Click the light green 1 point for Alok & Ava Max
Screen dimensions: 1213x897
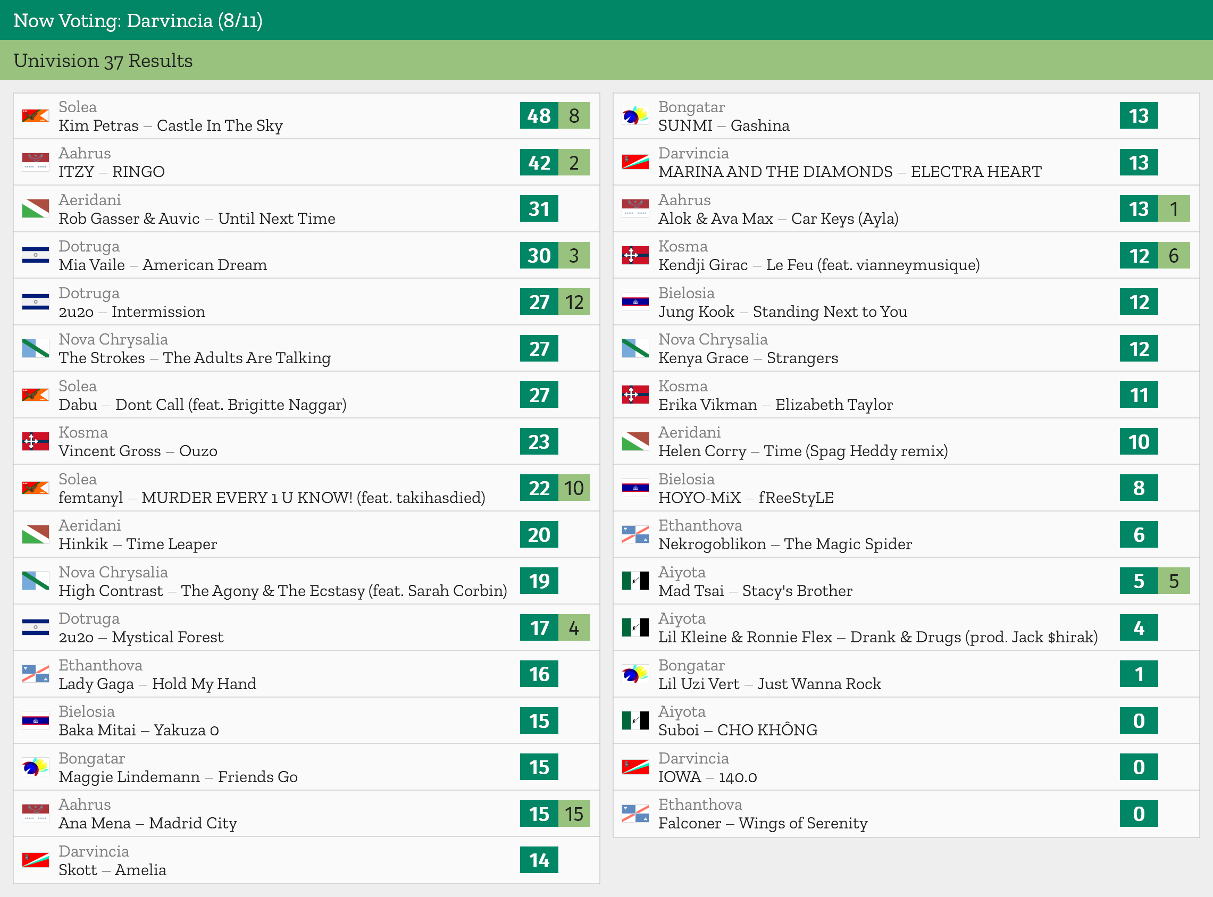click(1174, 209)
